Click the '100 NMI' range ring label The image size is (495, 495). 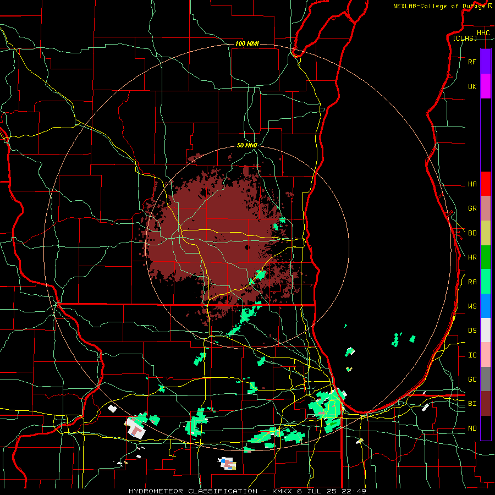click(247, 43)
